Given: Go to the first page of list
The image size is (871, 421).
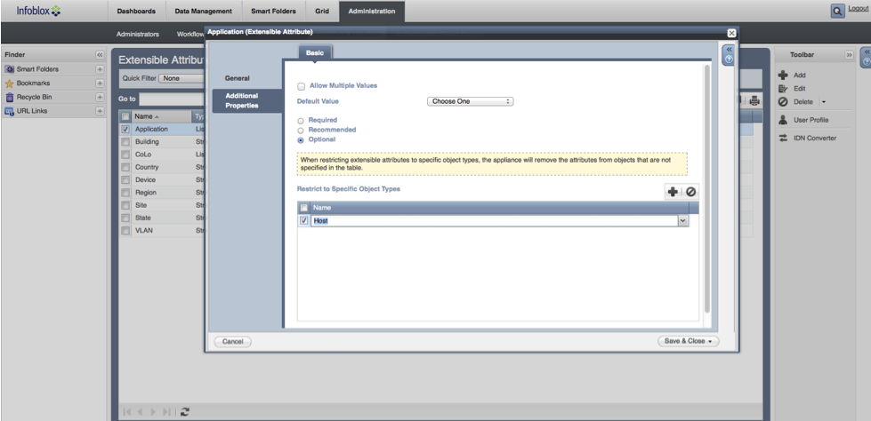Looking at the screenshot, I should pyautogui.click(x=127, y=411).
